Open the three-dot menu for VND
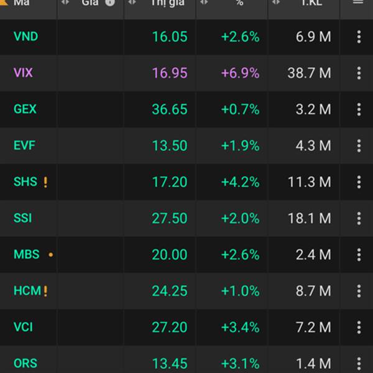 [359, 37]
